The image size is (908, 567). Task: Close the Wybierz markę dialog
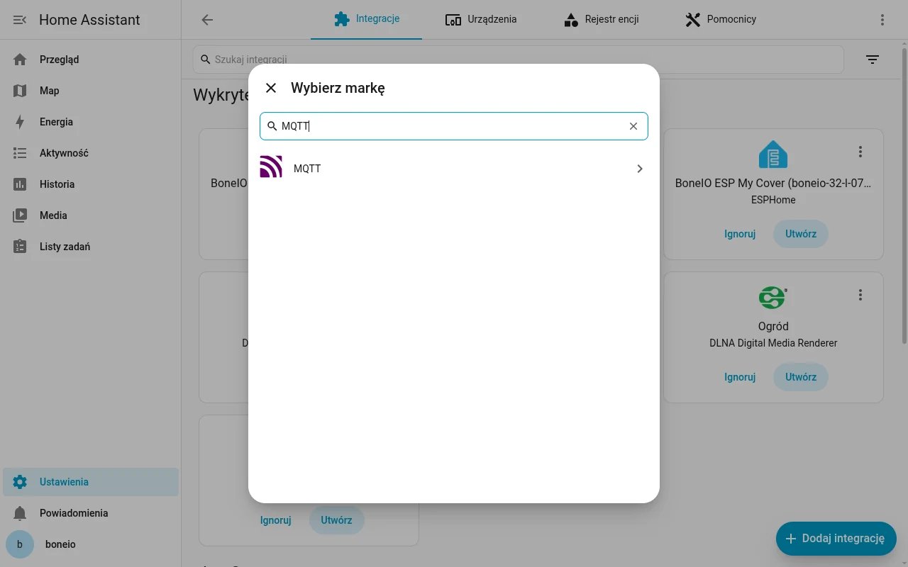pos(271,88)
